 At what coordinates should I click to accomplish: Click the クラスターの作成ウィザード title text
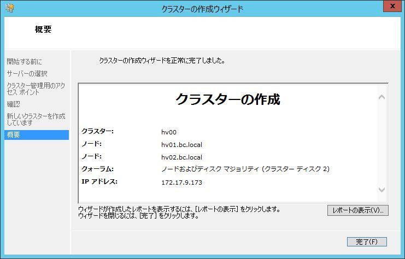click(x=202, y=9)
